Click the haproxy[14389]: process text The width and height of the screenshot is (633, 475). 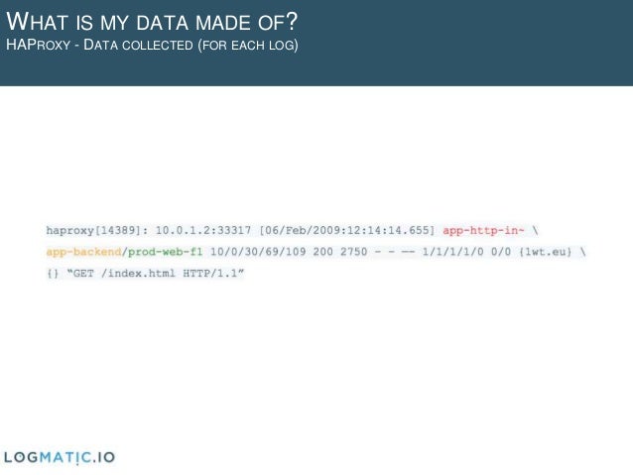point(97,231)
